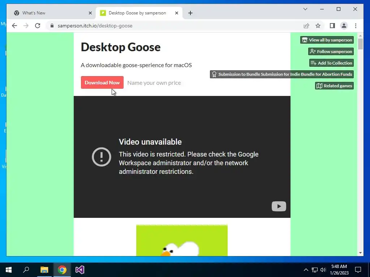Click 'A downloadable goose-sperience for macOS' text
Screen dimensions: 370x277
click(x=136, y=65)
